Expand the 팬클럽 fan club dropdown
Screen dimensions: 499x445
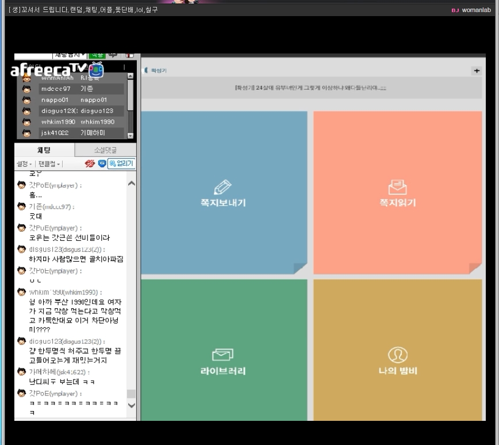tap(49, 164)
